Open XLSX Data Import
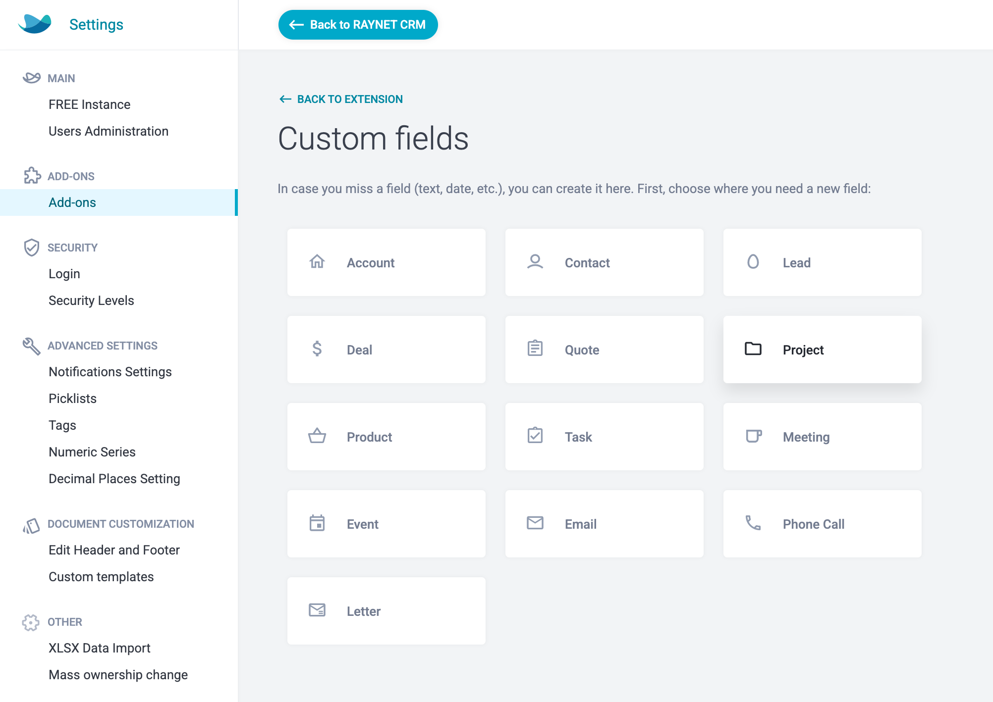Viewport: 993px width, 702px height. coord(100,648)
